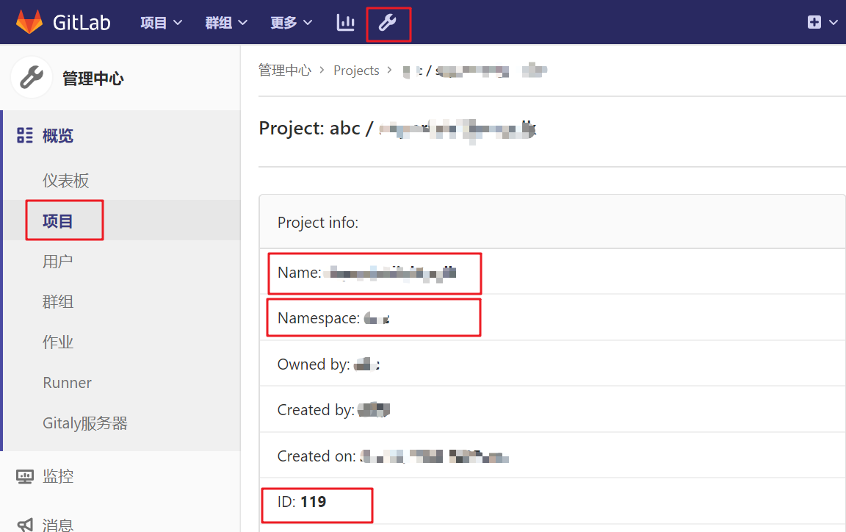The image size is (846, 532).
Task: Expand the 群组 dropdown in navbar
Action: pos(225,23)
